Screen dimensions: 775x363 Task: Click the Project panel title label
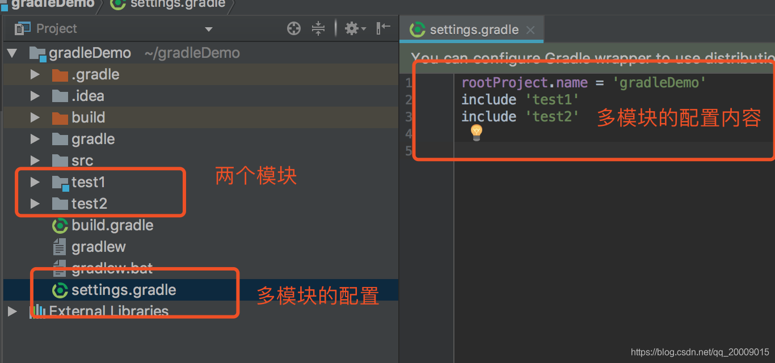(x=56, y=28)
